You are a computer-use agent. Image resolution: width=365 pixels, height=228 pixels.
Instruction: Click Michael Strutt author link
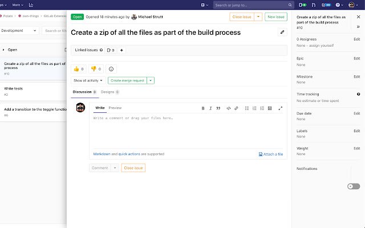151,17
